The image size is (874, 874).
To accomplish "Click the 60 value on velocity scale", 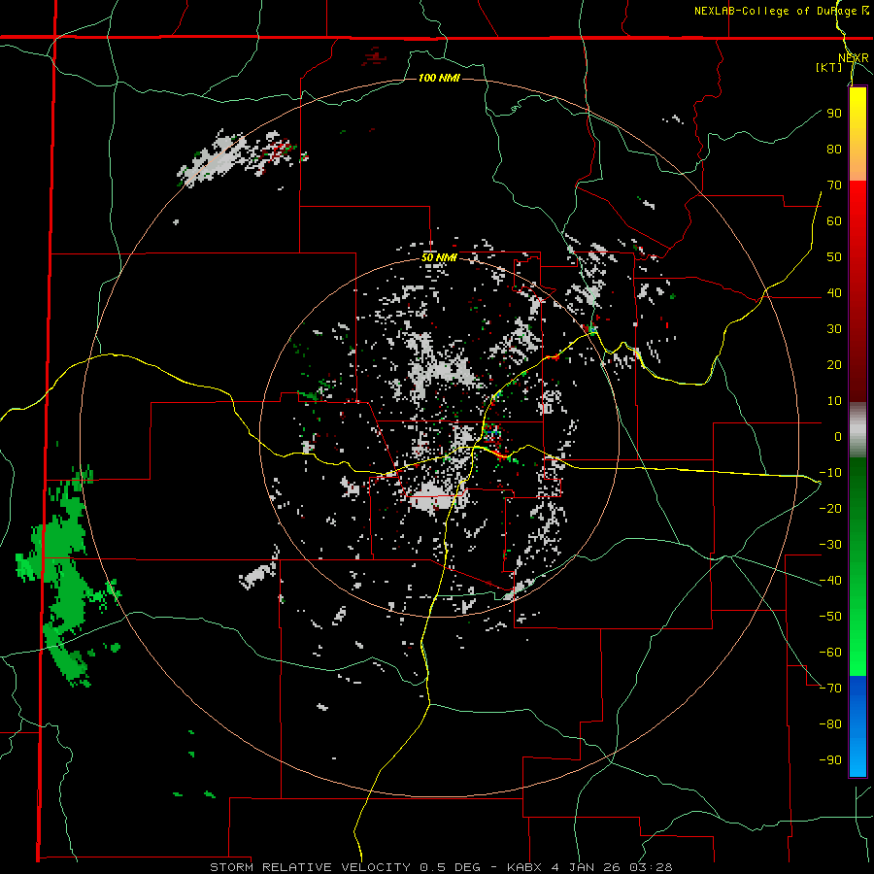I will tap(834, 220).
